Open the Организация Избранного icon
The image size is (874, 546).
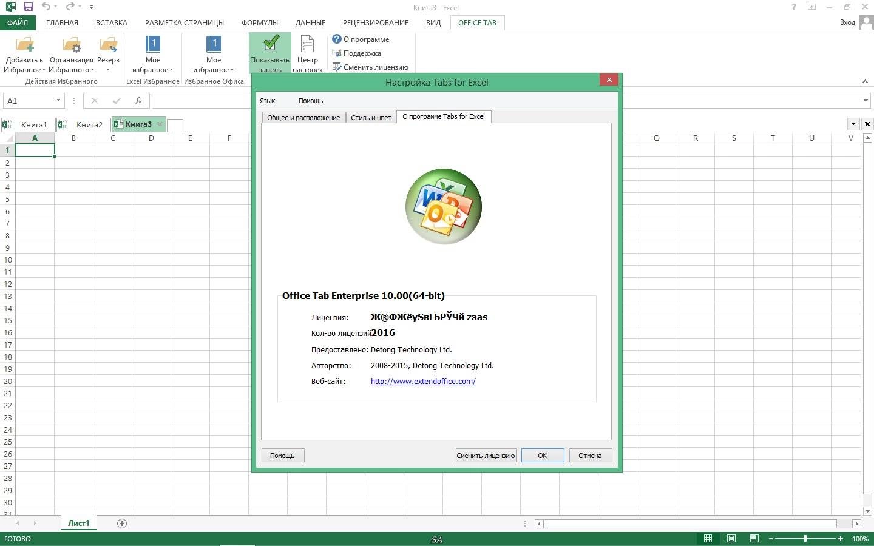coord(72,44)
